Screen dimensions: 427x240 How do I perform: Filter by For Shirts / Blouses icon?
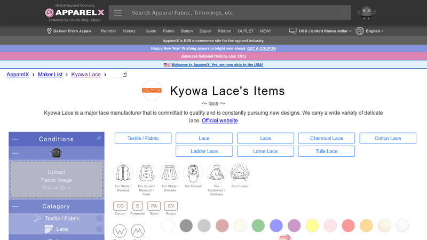(123, 173)
